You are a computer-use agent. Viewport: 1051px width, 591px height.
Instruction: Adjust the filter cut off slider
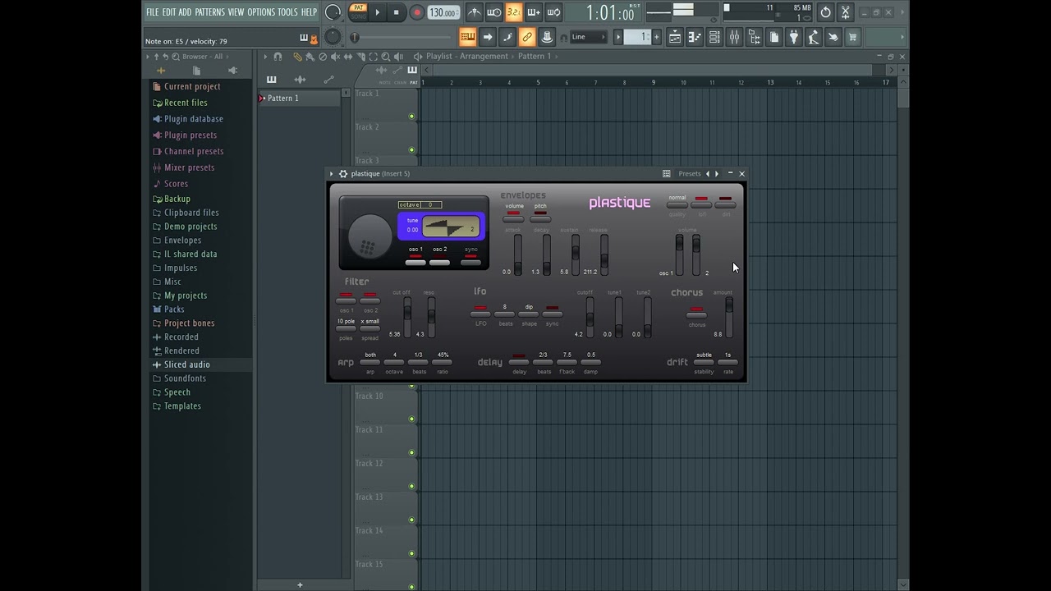406,318
